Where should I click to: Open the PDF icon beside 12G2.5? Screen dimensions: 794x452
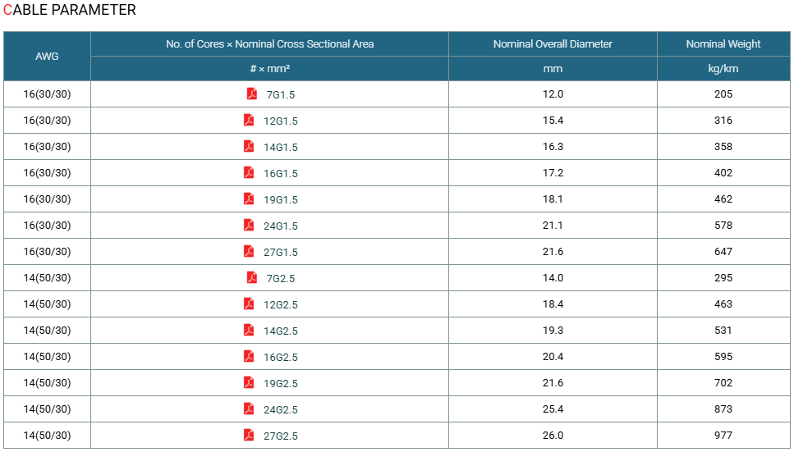click(249, 304)
